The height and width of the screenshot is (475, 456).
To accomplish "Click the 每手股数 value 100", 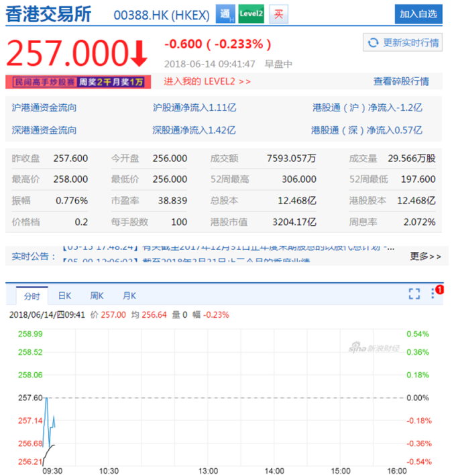I will pyautogui.click(x=179, y=222).
